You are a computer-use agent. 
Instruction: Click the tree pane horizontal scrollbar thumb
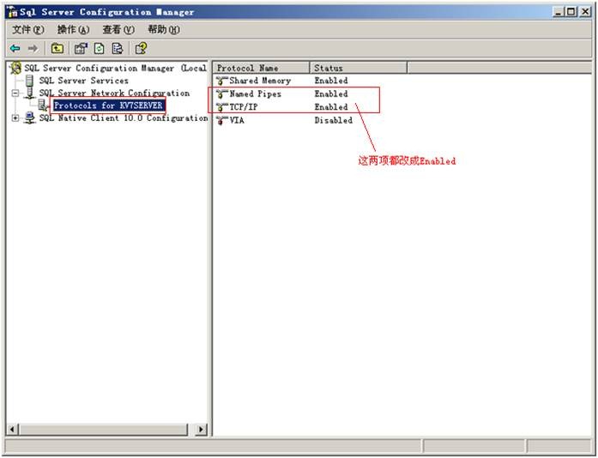(x=103, y=430)
